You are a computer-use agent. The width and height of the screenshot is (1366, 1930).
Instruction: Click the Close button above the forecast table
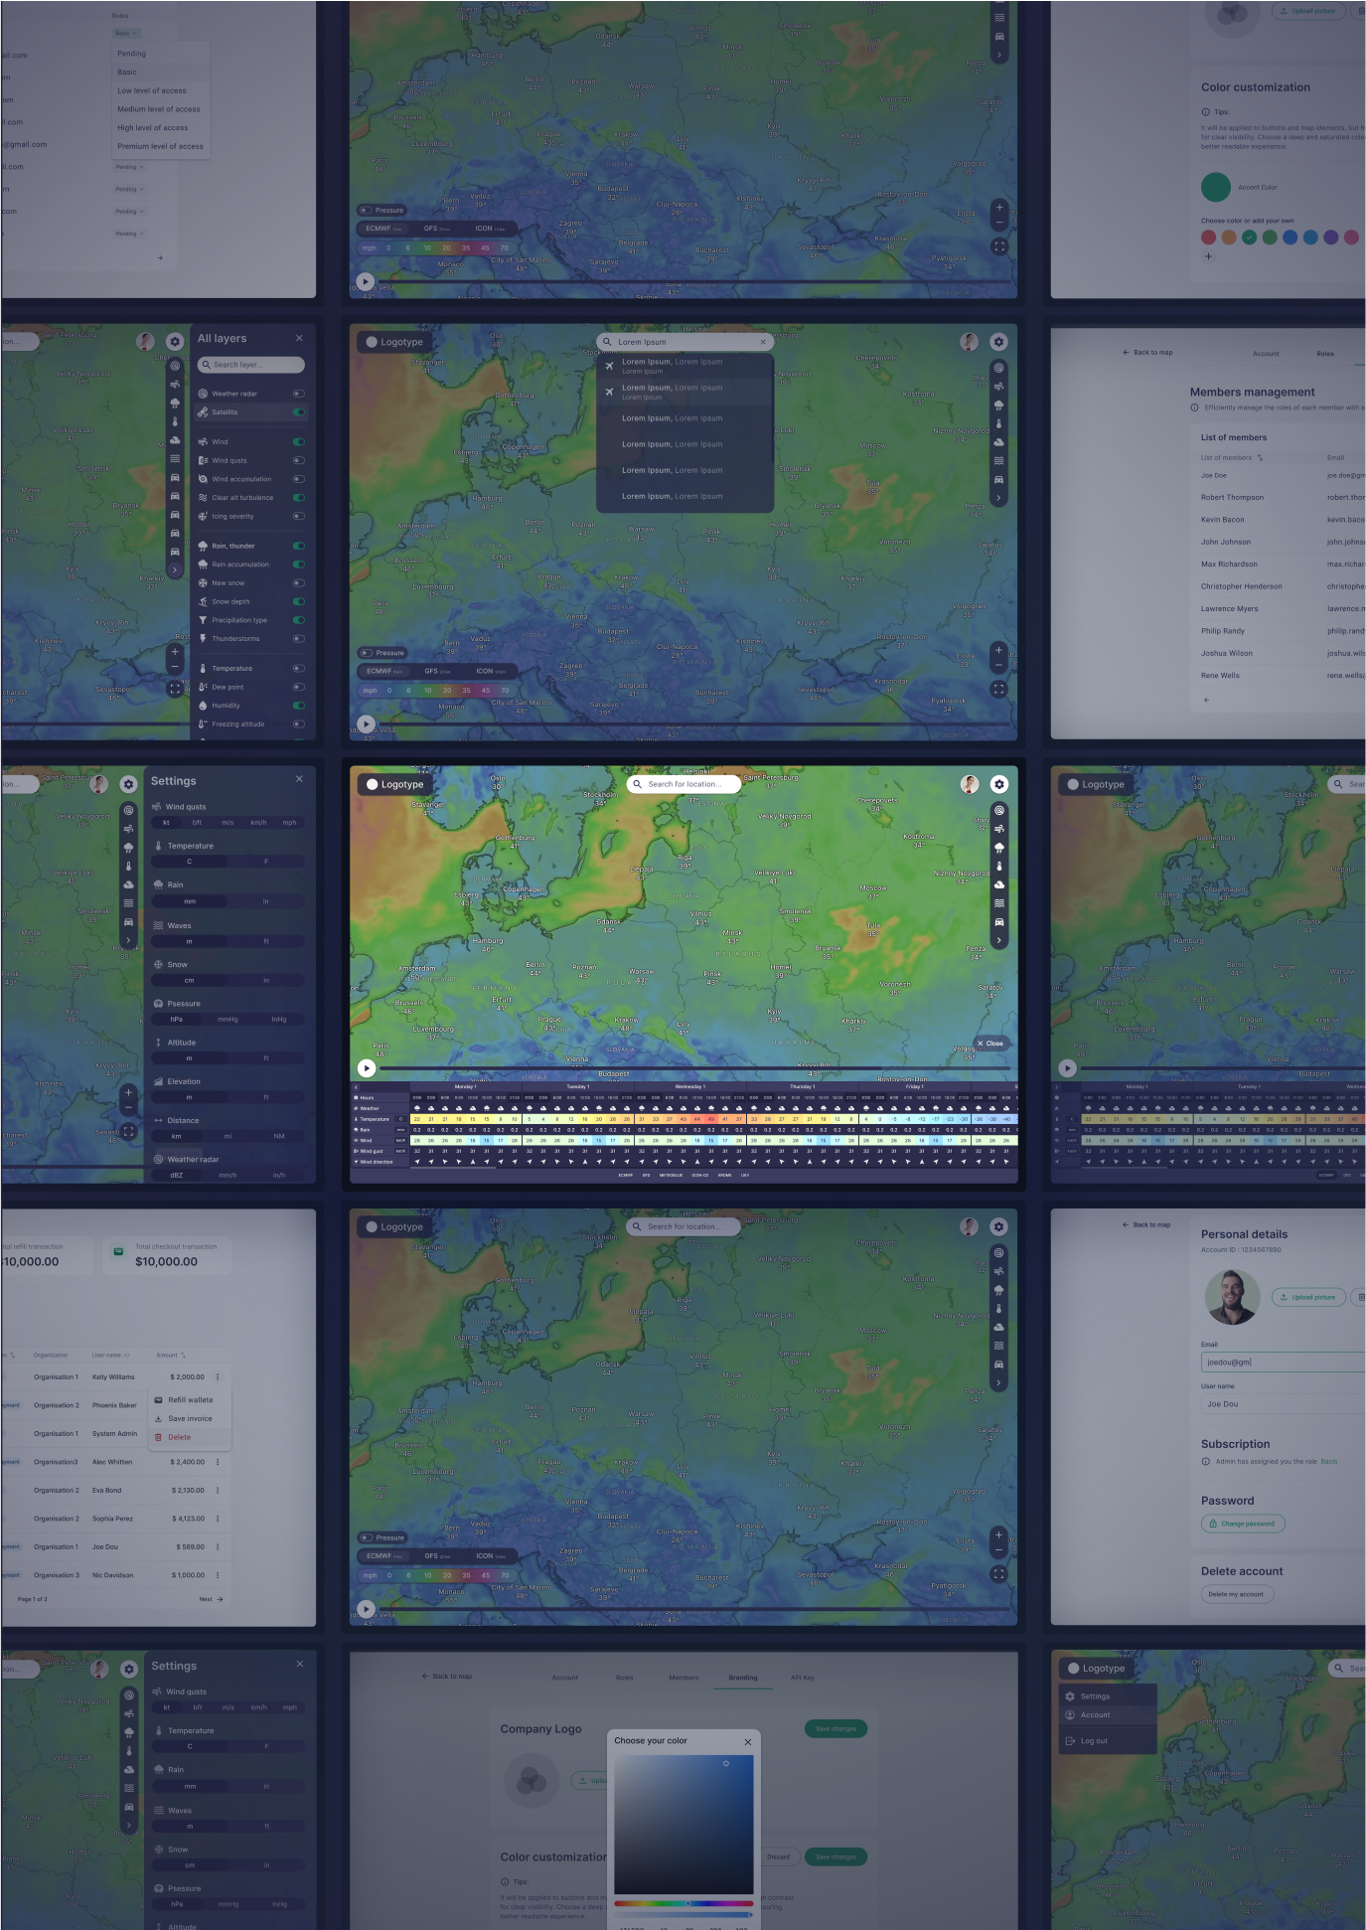pyautogui.click(x=990, y=1044)
